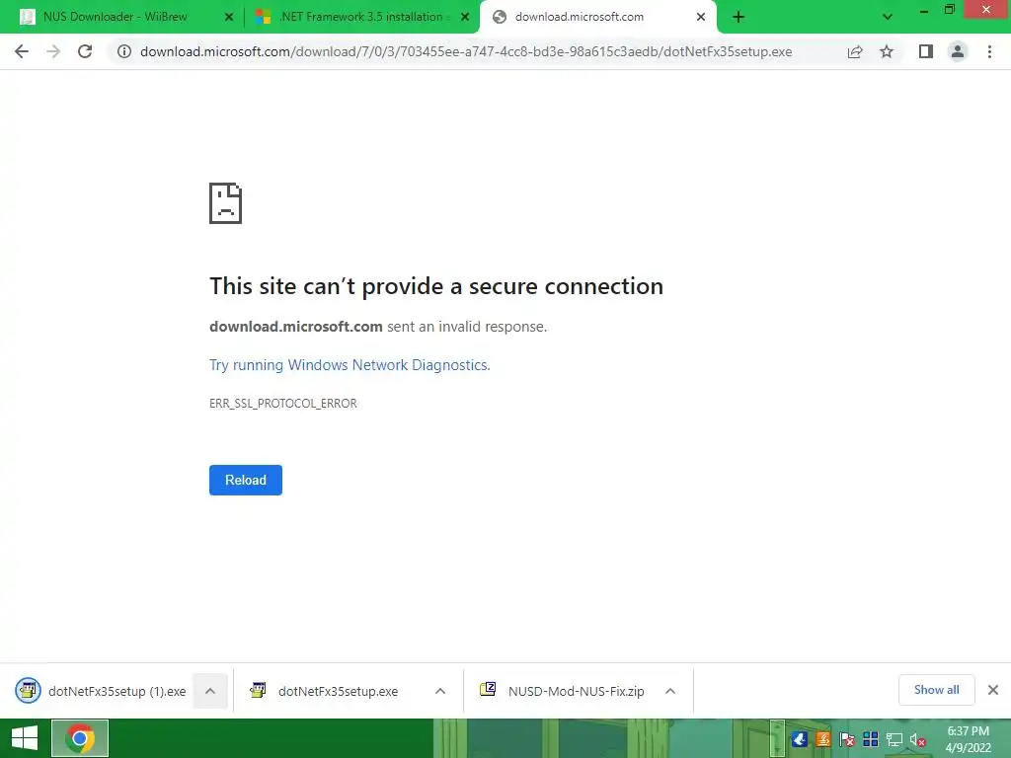Open network status tray icon
1011x758 pixels.
(894, 739)
